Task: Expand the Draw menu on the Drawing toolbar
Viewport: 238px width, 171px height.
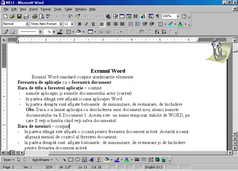Action: pos(8,160)
